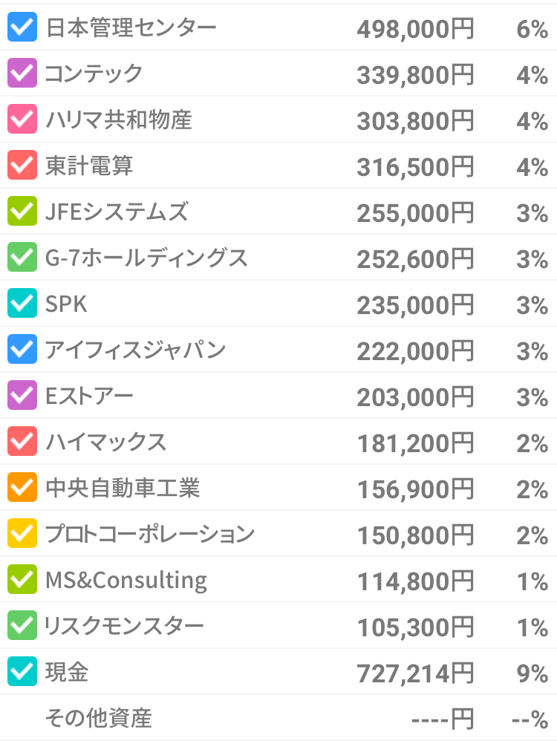Click the 498,000円 amount value
This screenshot has width=557, height=741.
click(415, 29)
